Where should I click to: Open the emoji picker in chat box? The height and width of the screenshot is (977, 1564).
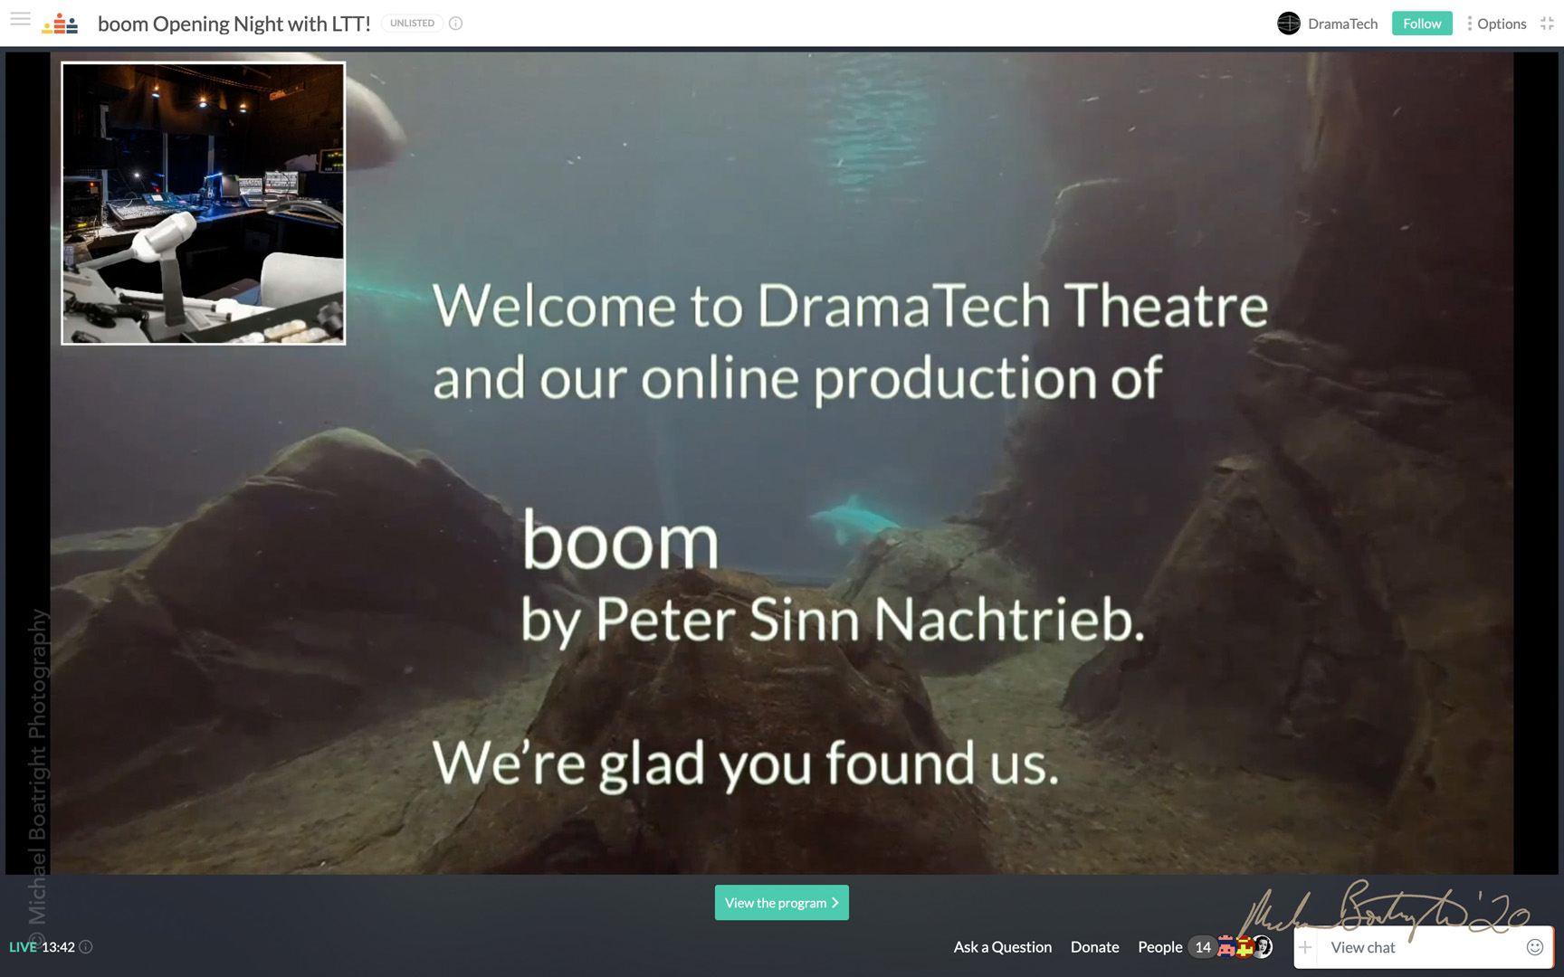(x=1534, y=947)
